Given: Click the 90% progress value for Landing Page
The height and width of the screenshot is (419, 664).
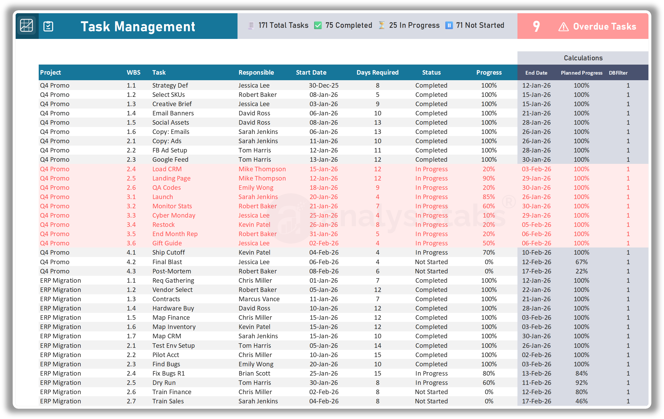Looking at the screenshot, I should coord(489,178).
